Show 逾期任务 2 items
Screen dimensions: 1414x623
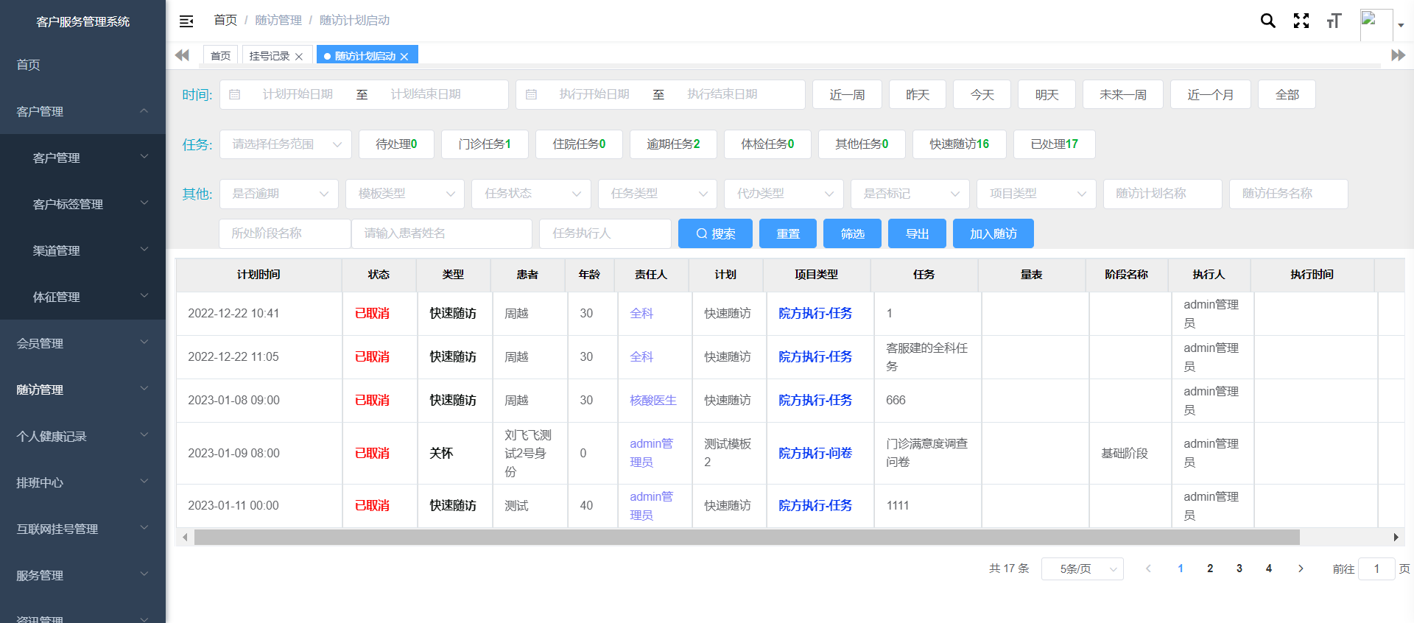coord(673,144)
